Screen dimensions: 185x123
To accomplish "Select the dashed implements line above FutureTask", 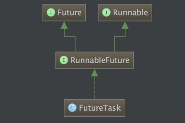I will (95, 88).
